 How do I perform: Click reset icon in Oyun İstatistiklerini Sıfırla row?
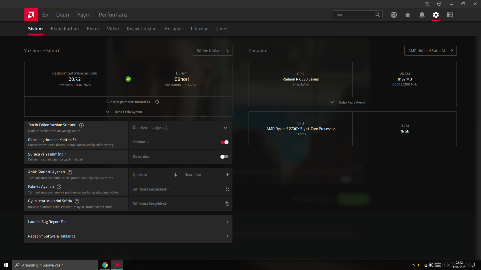click(x=227, y=204)
